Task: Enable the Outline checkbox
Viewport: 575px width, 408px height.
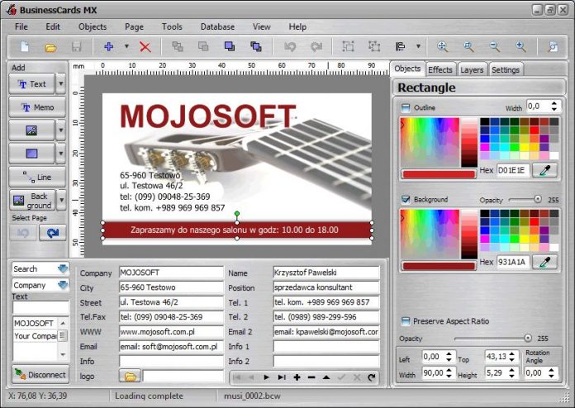Action: tap(405, 107)
